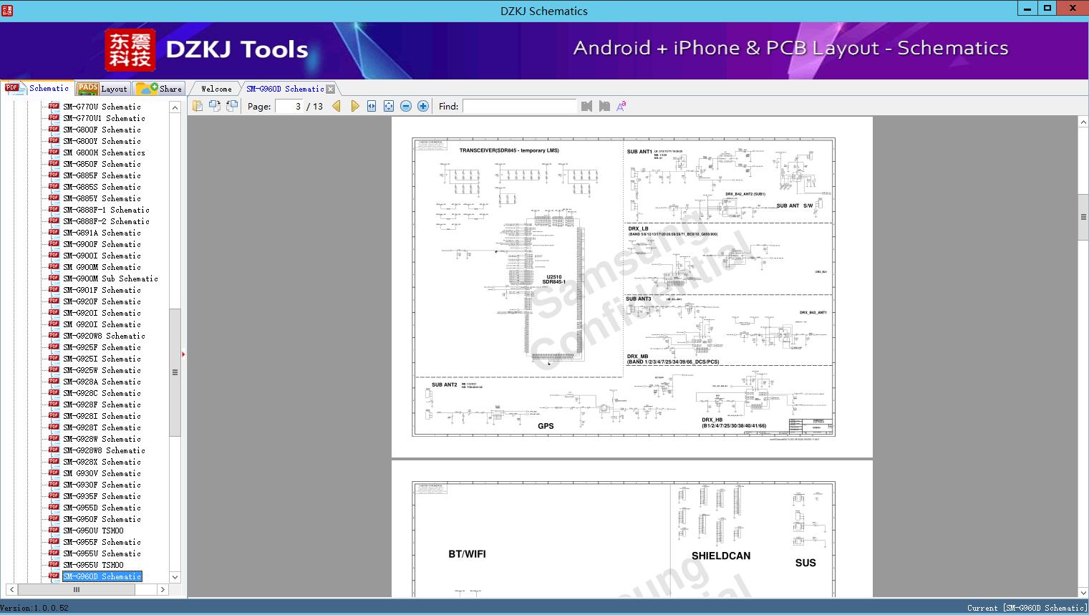Select SM-G925W Schematic
Screen dimensions: 1089x615
click(102, 370)
